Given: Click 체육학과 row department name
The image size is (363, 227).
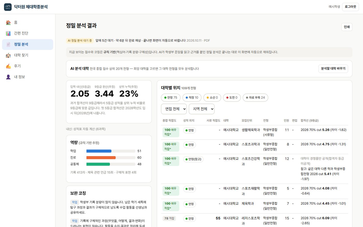Looking at the screenshot, I should click(x=248, y=204).
